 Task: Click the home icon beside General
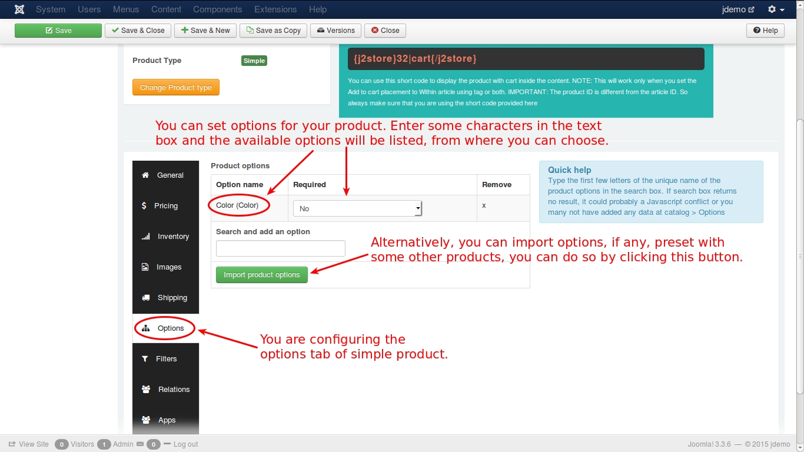point(145,175)
